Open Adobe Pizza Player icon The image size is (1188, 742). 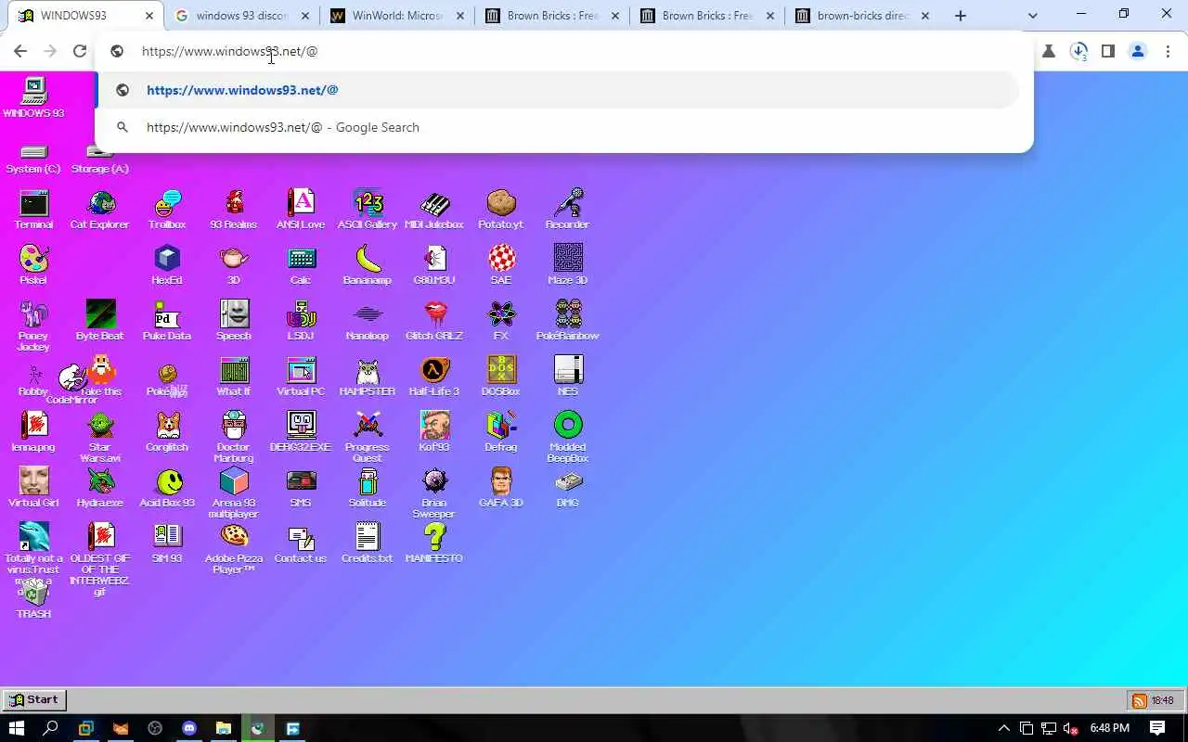(234, 549)
